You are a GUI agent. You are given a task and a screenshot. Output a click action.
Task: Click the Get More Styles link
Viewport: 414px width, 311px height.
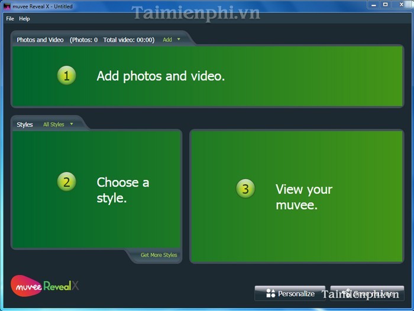[159, 255]
